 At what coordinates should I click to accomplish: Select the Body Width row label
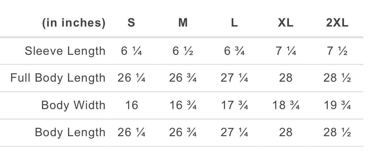point(74,105)
